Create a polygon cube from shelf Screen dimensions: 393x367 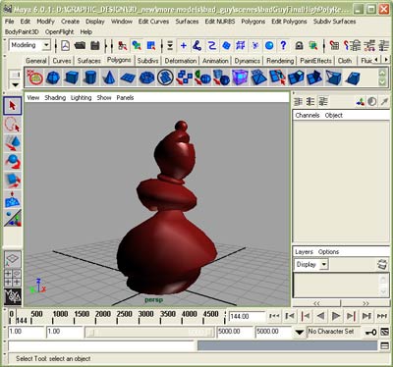[72, 78]
